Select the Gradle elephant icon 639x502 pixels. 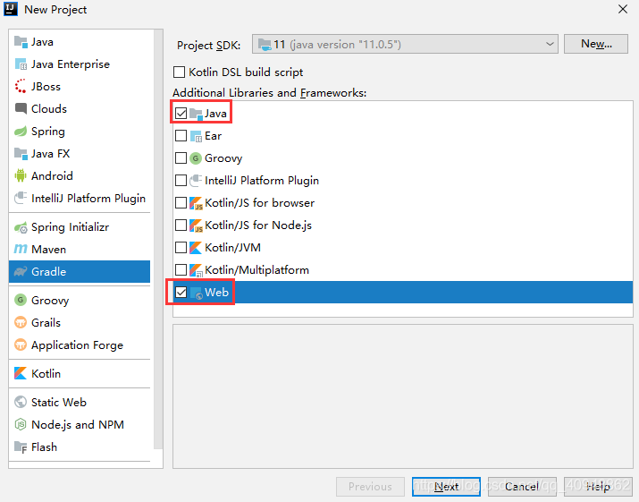click(21, 272)
